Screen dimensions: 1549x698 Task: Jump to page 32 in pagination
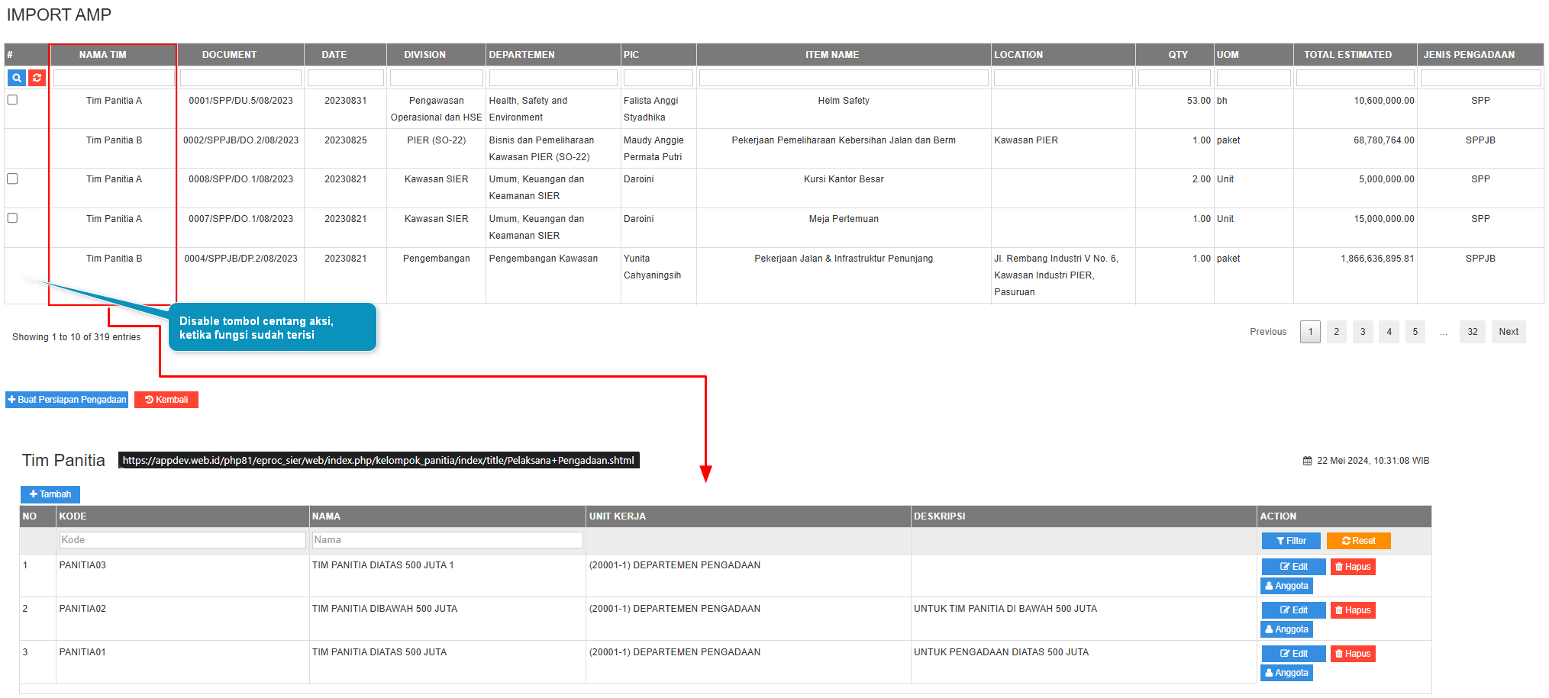1472,332
